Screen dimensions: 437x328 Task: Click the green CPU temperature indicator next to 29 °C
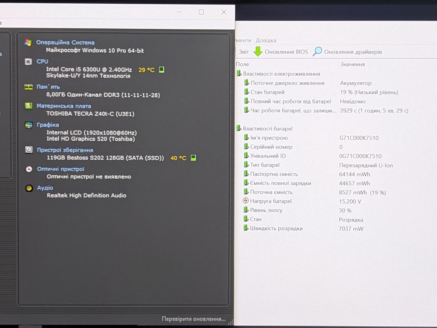tap(162, 69)
